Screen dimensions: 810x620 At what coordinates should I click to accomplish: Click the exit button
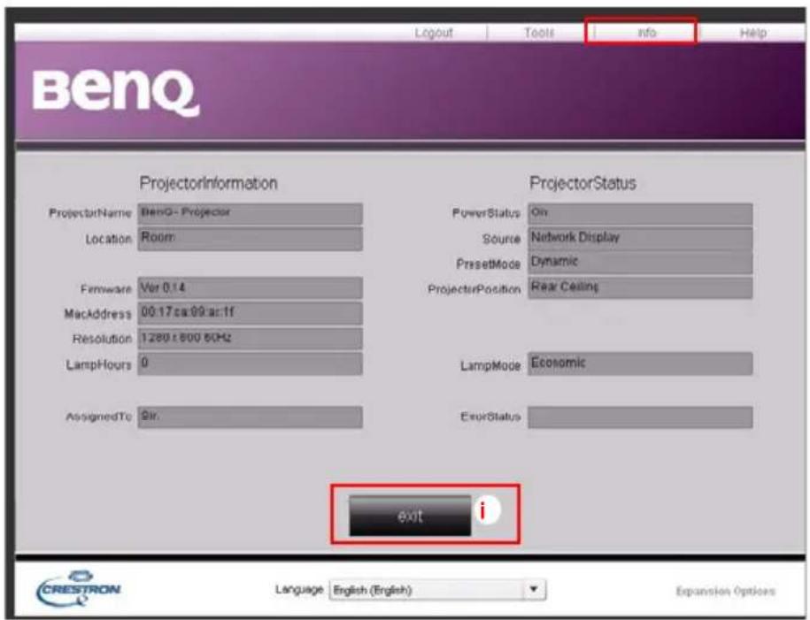coord(410,516)
